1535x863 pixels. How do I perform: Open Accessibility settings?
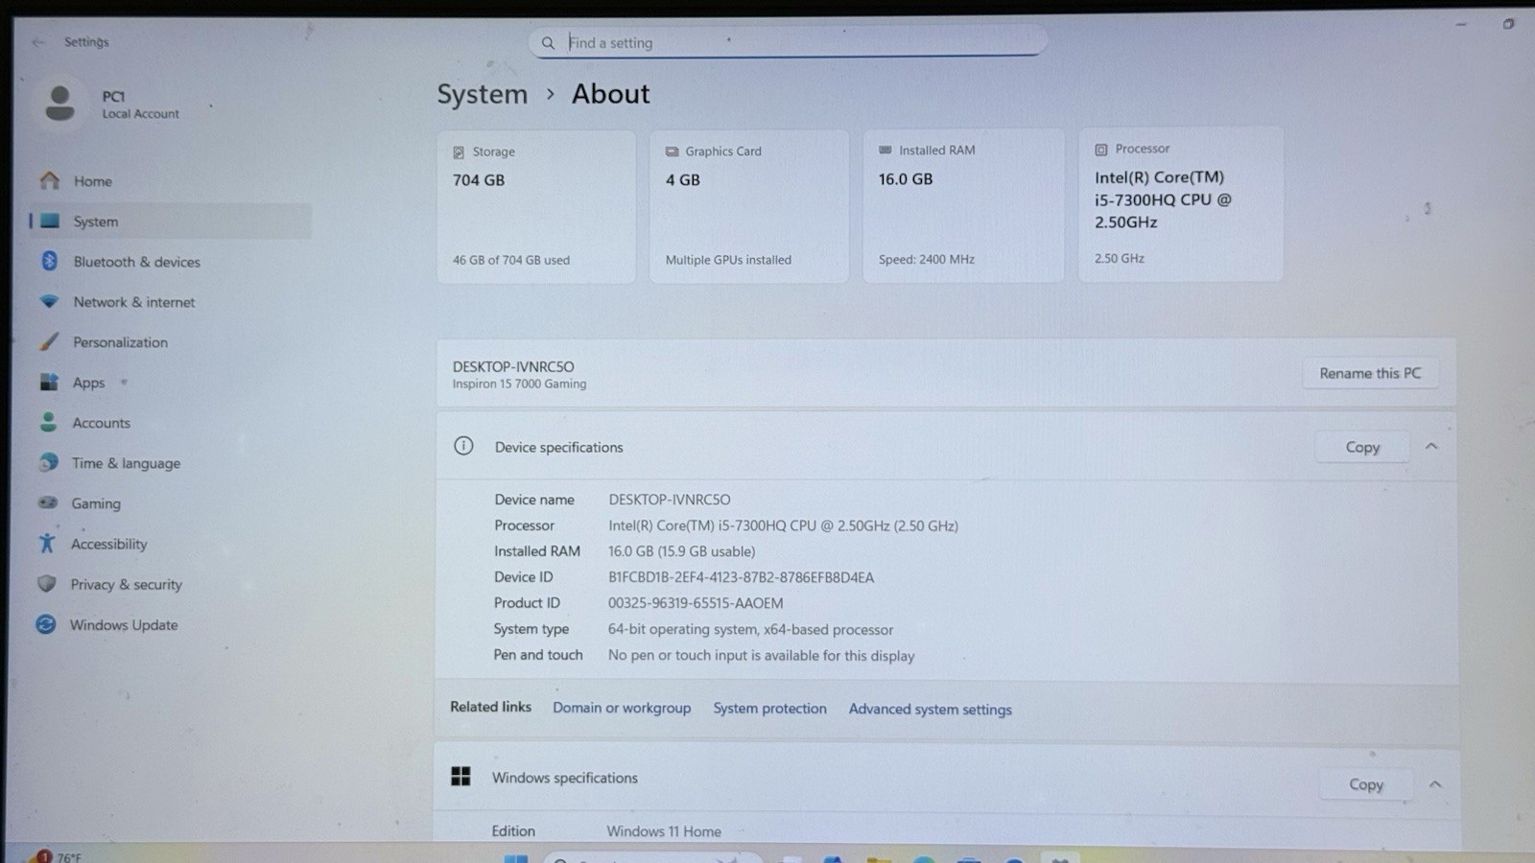170,543
